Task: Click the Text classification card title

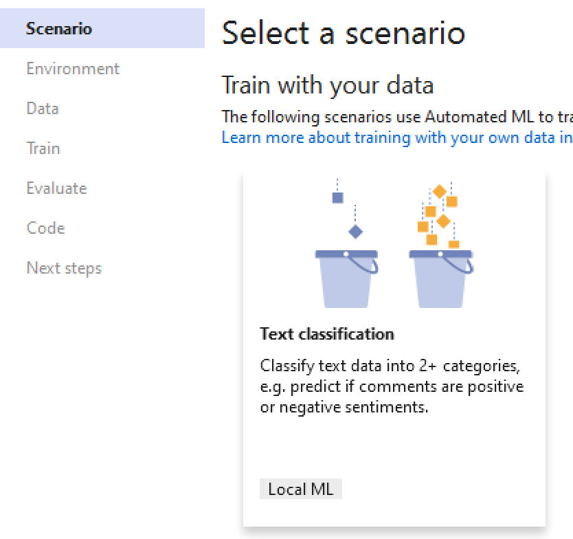Action: pyautogui.click(x=327, y=333)
